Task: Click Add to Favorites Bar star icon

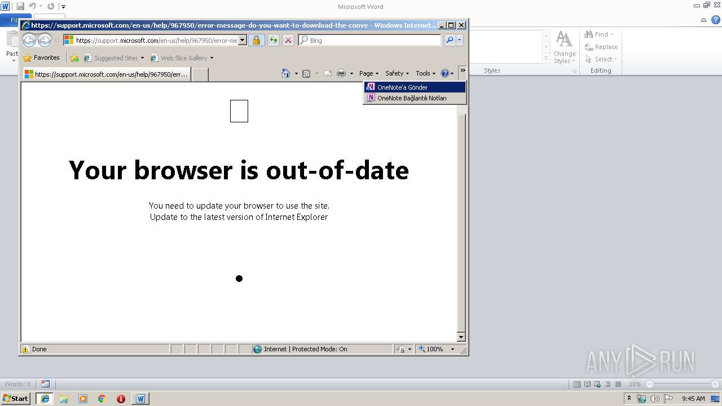Action: pyautogui.click(x=74, y=58)
